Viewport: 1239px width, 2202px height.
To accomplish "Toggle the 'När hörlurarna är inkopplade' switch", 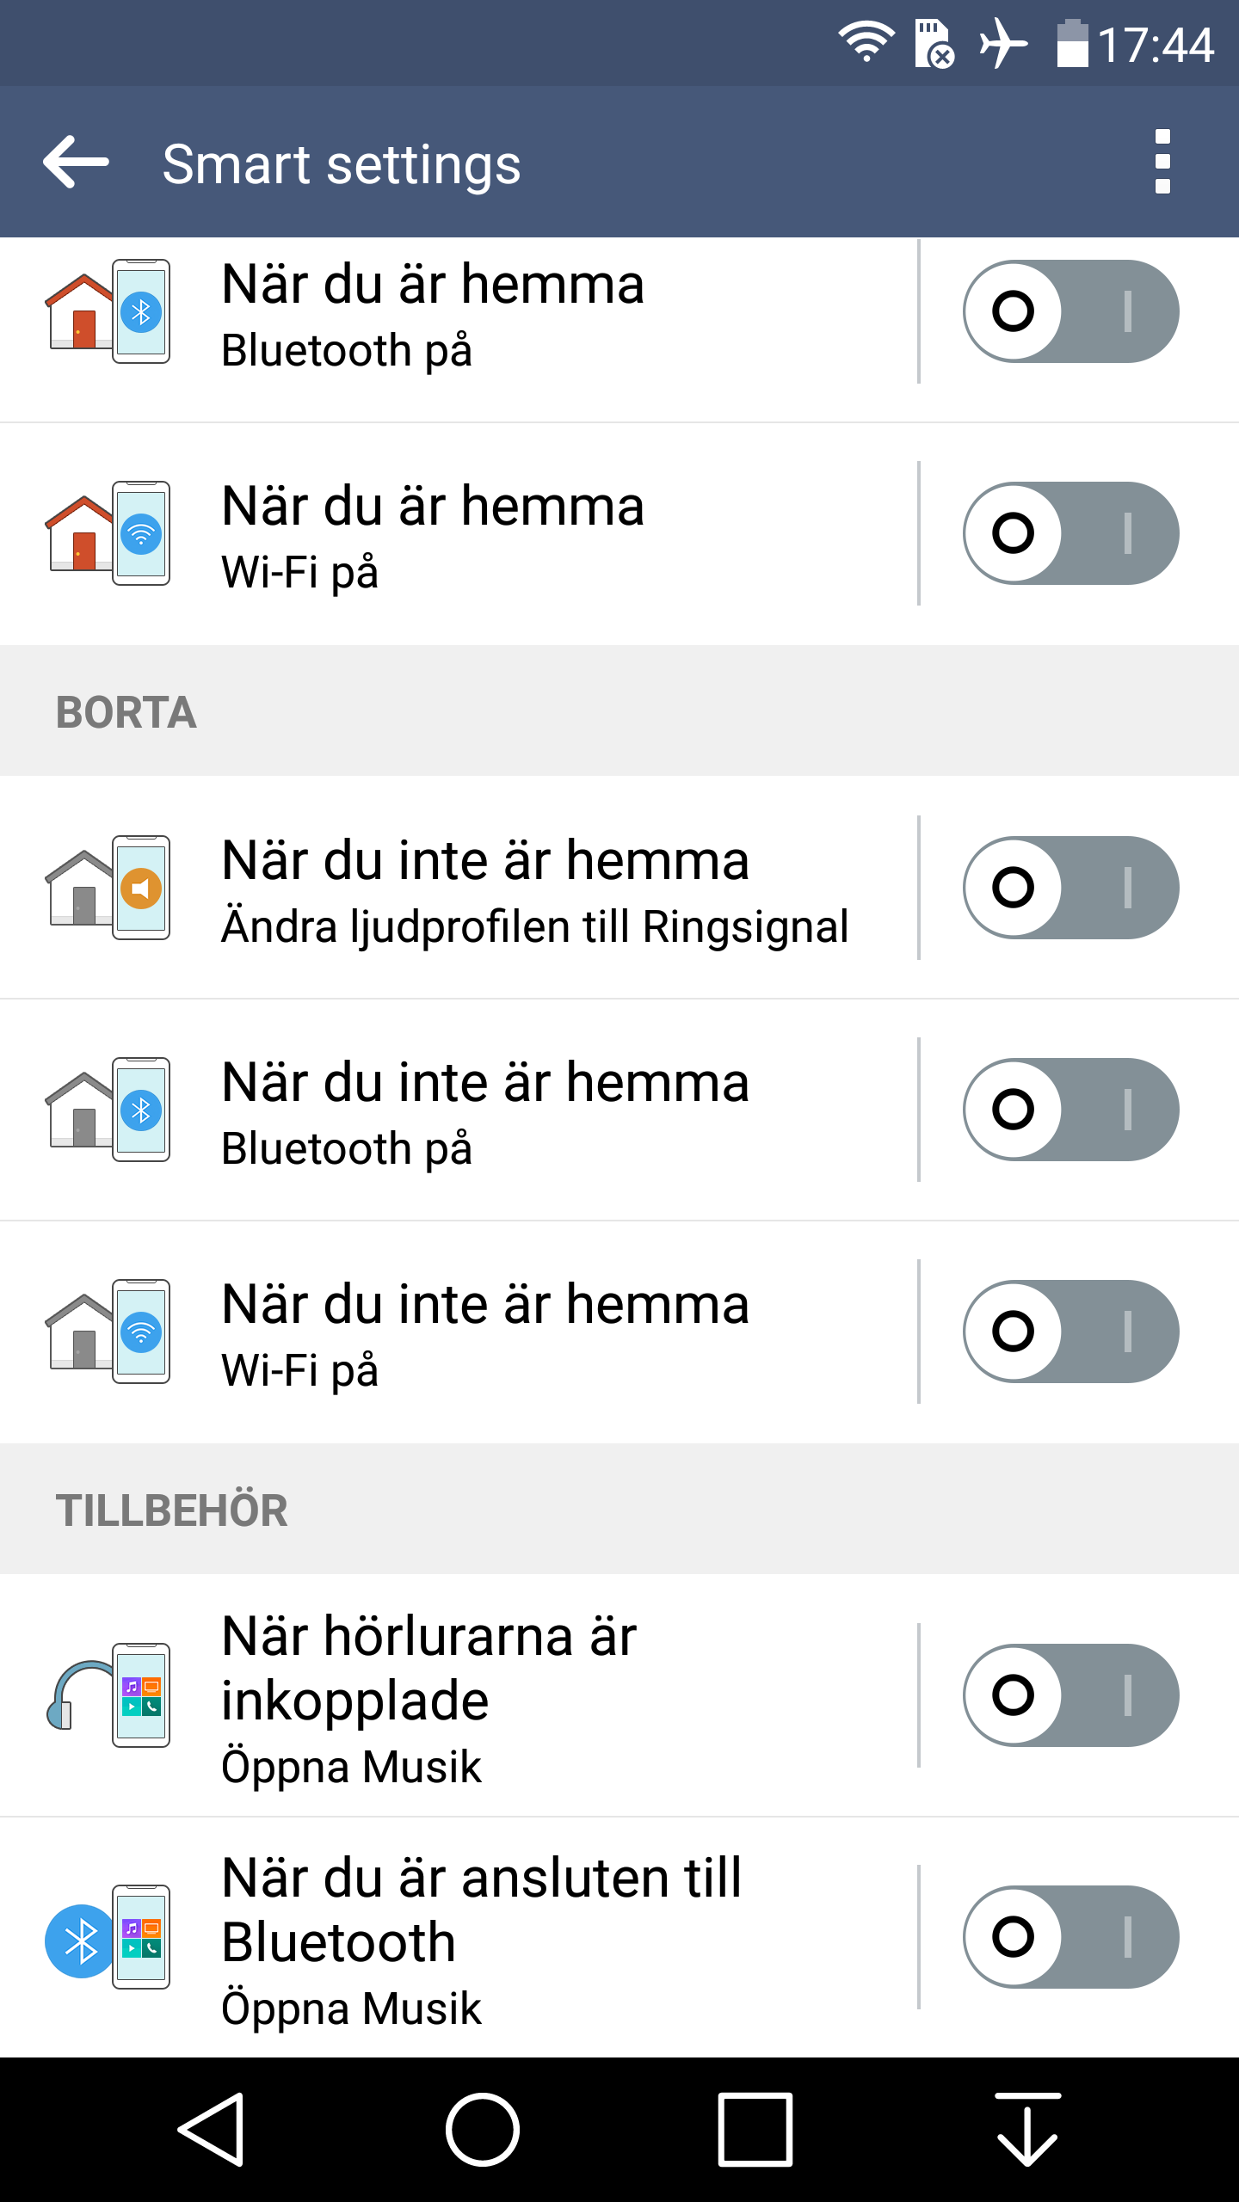I will [1070, 1695].
